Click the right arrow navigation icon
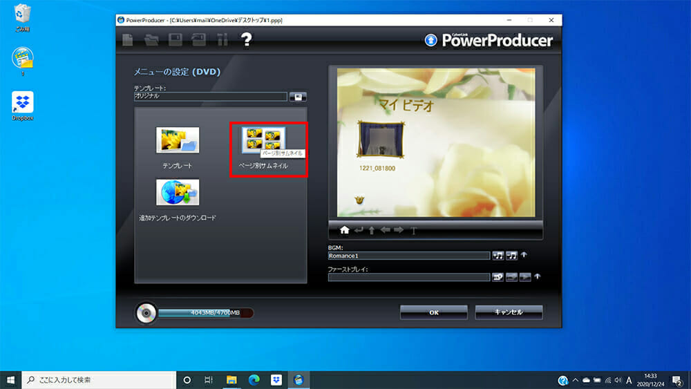 pyautogui.click(x=399, y=230)
